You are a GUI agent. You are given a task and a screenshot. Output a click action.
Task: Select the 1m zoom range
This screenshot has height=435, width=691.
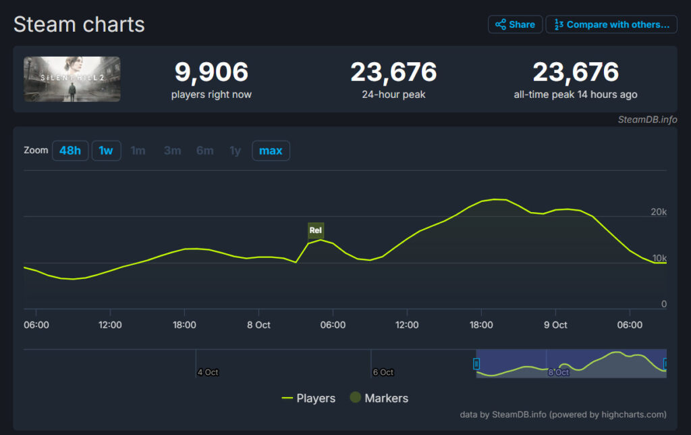(138, 151)
